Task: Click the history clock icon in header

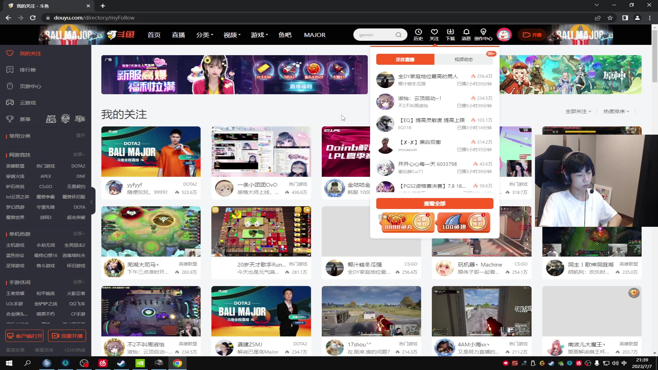Action: (x=418, y=32)
